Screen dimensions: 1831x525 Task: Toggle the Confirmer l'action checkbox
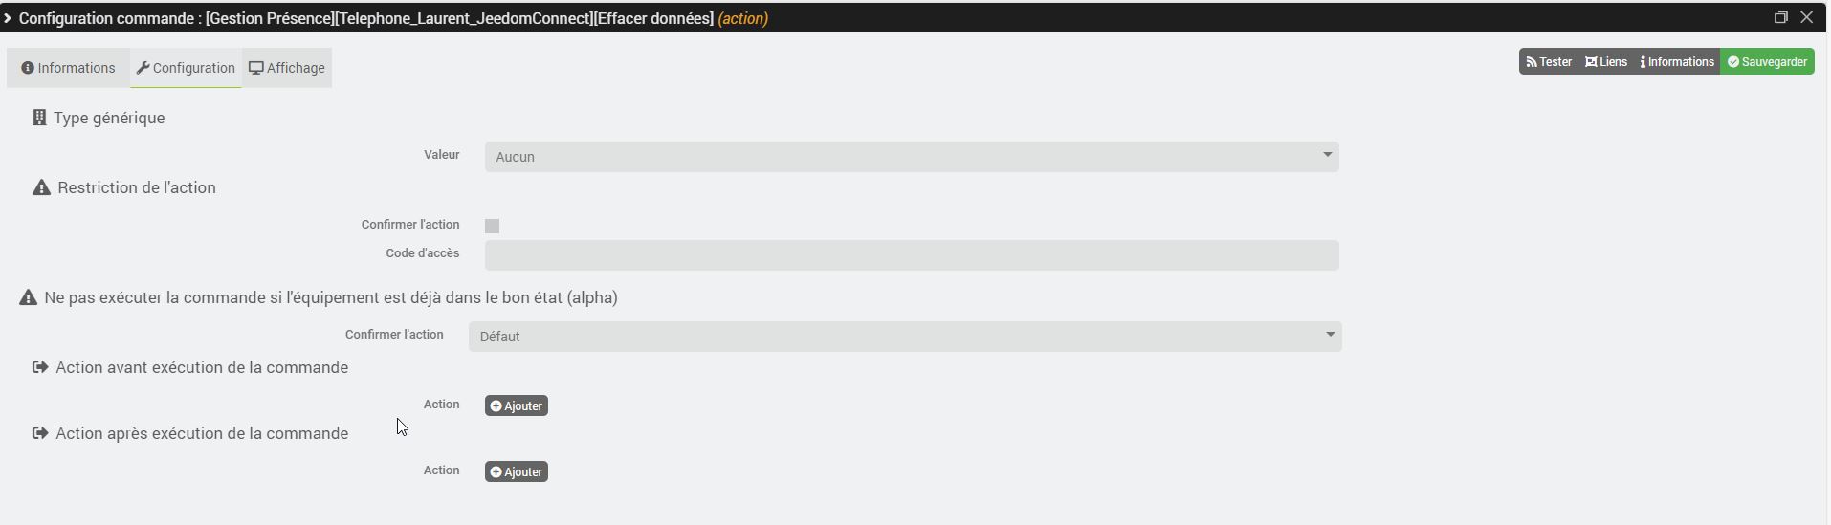point(492,226)
